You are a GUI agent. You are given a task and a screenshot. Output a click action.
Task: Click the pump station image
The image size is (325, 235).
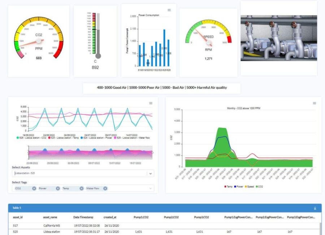[278, 38]
